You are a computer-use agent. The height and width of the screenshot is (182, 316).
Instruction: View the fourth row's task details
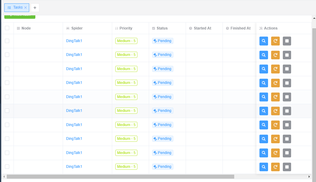point(264,83)
